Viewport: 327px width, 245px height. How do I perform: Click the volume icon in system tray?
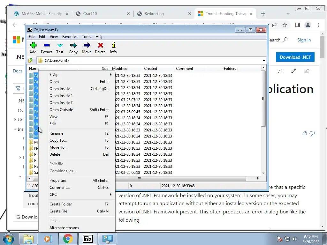[x=295, y=239]
